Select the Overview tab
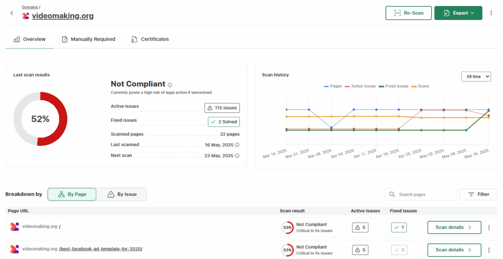The height and width of the screenshot is (259, 503). pos(29,39)
